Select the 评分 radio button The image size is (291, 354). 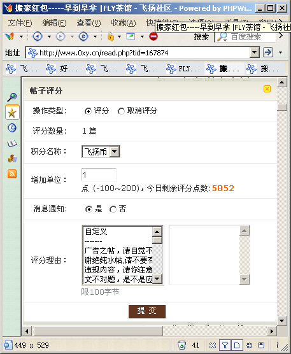pos(88,111)
